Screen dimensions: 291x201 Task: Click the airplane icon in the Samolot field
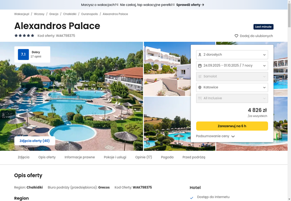(200, 76)
